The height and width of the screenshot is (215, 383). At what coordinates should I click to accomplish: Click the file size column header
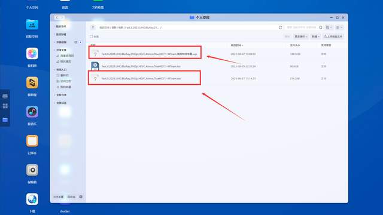tap(295, 45)
